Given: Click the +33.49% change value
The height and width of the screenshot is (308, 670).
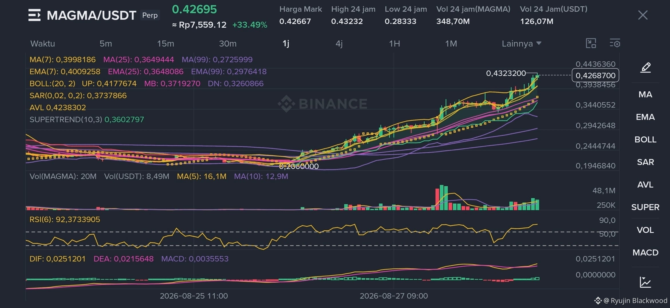Looking at the screenshot, I should click(x=250, y=25).
